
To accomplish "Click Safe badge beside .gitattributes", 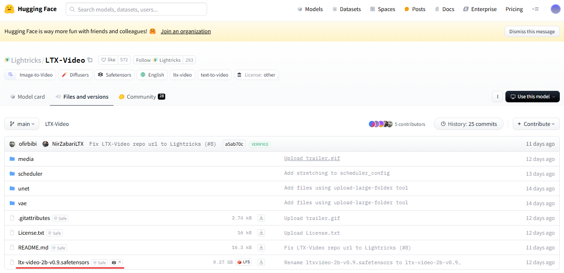I will [60, 218].
